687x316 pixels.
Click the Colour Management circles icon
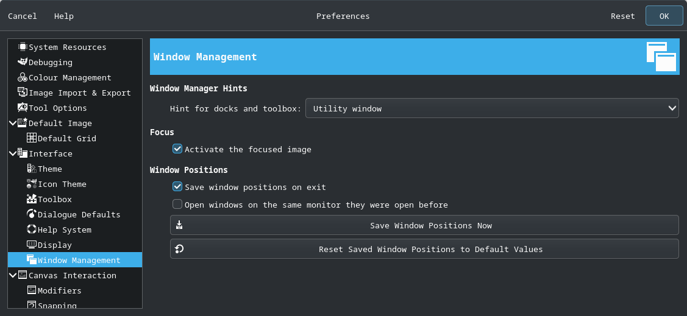[x=23, y=77]
